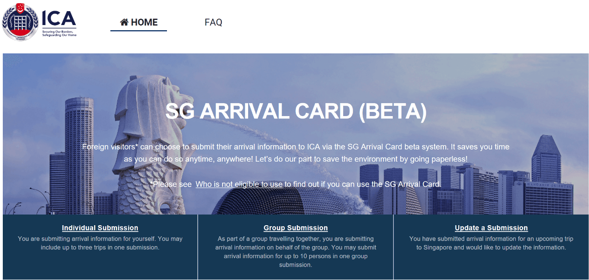589x280 pixels.
Task: Start an Individual Submission
Action: (x=100, y=228)
